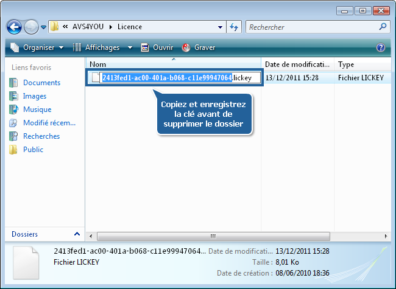Screen dimensions: 396x289
Task: Open the Public folder link
Action: 33,150
